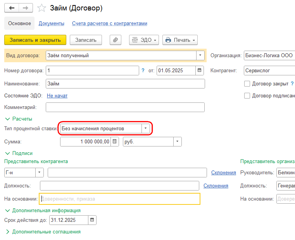Open Склонения link next to the representative name
This screenshot has width=295, height=240.
(x=224, y=172)
